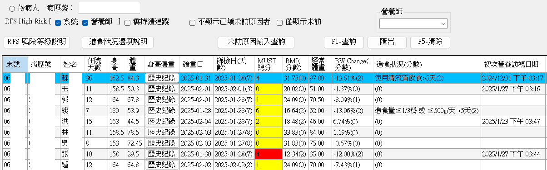Sort by 姓名 column header
Image resolution: width=547 pixels, height=170 pixels.
72,64
